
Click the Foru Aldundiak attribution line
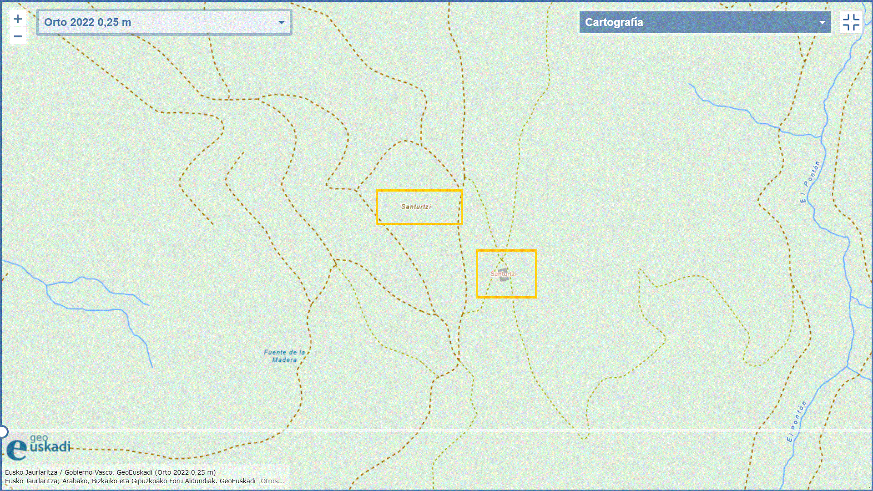tap(130, 481)
